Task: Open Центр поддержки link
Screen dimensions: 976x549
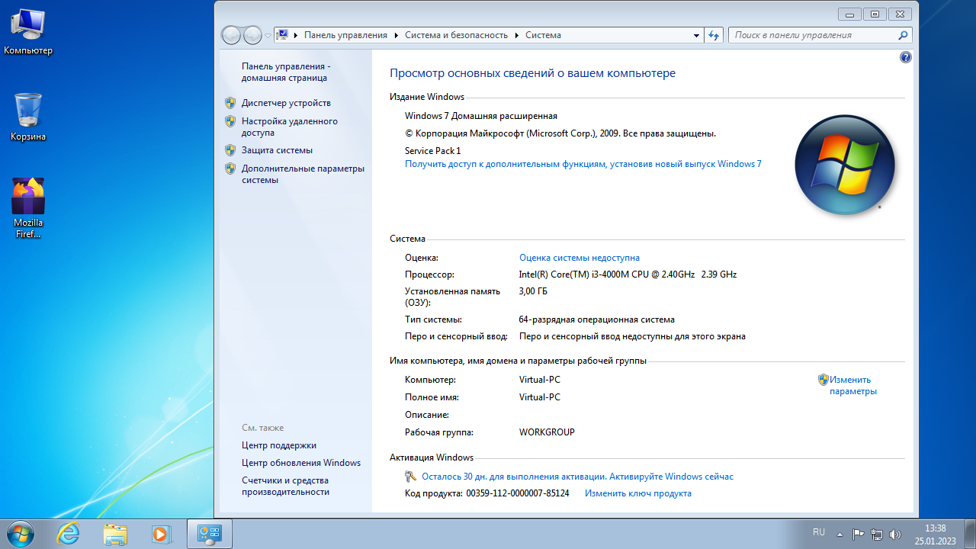Action: pyautogui.click(x=279, y=445)
